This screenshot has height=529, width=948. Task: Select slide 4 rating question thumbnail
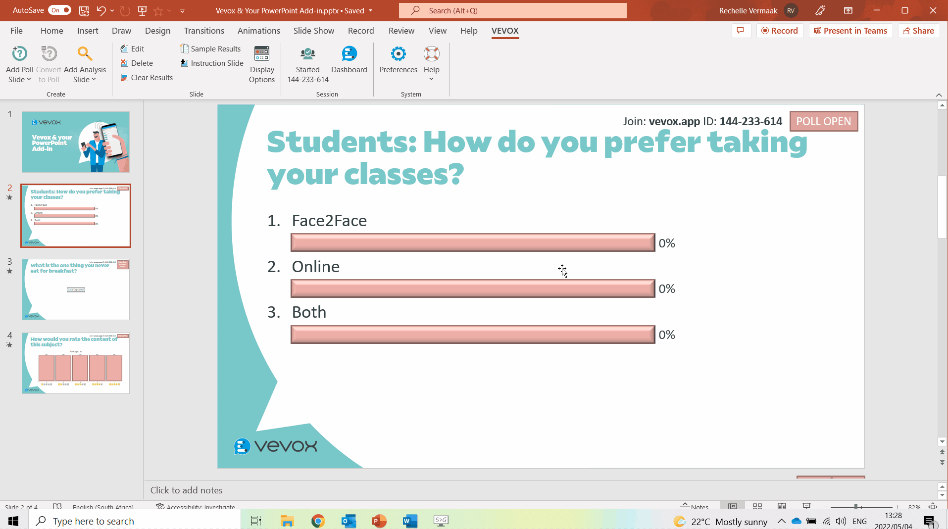pyautogui.click(x=76, y=363)
